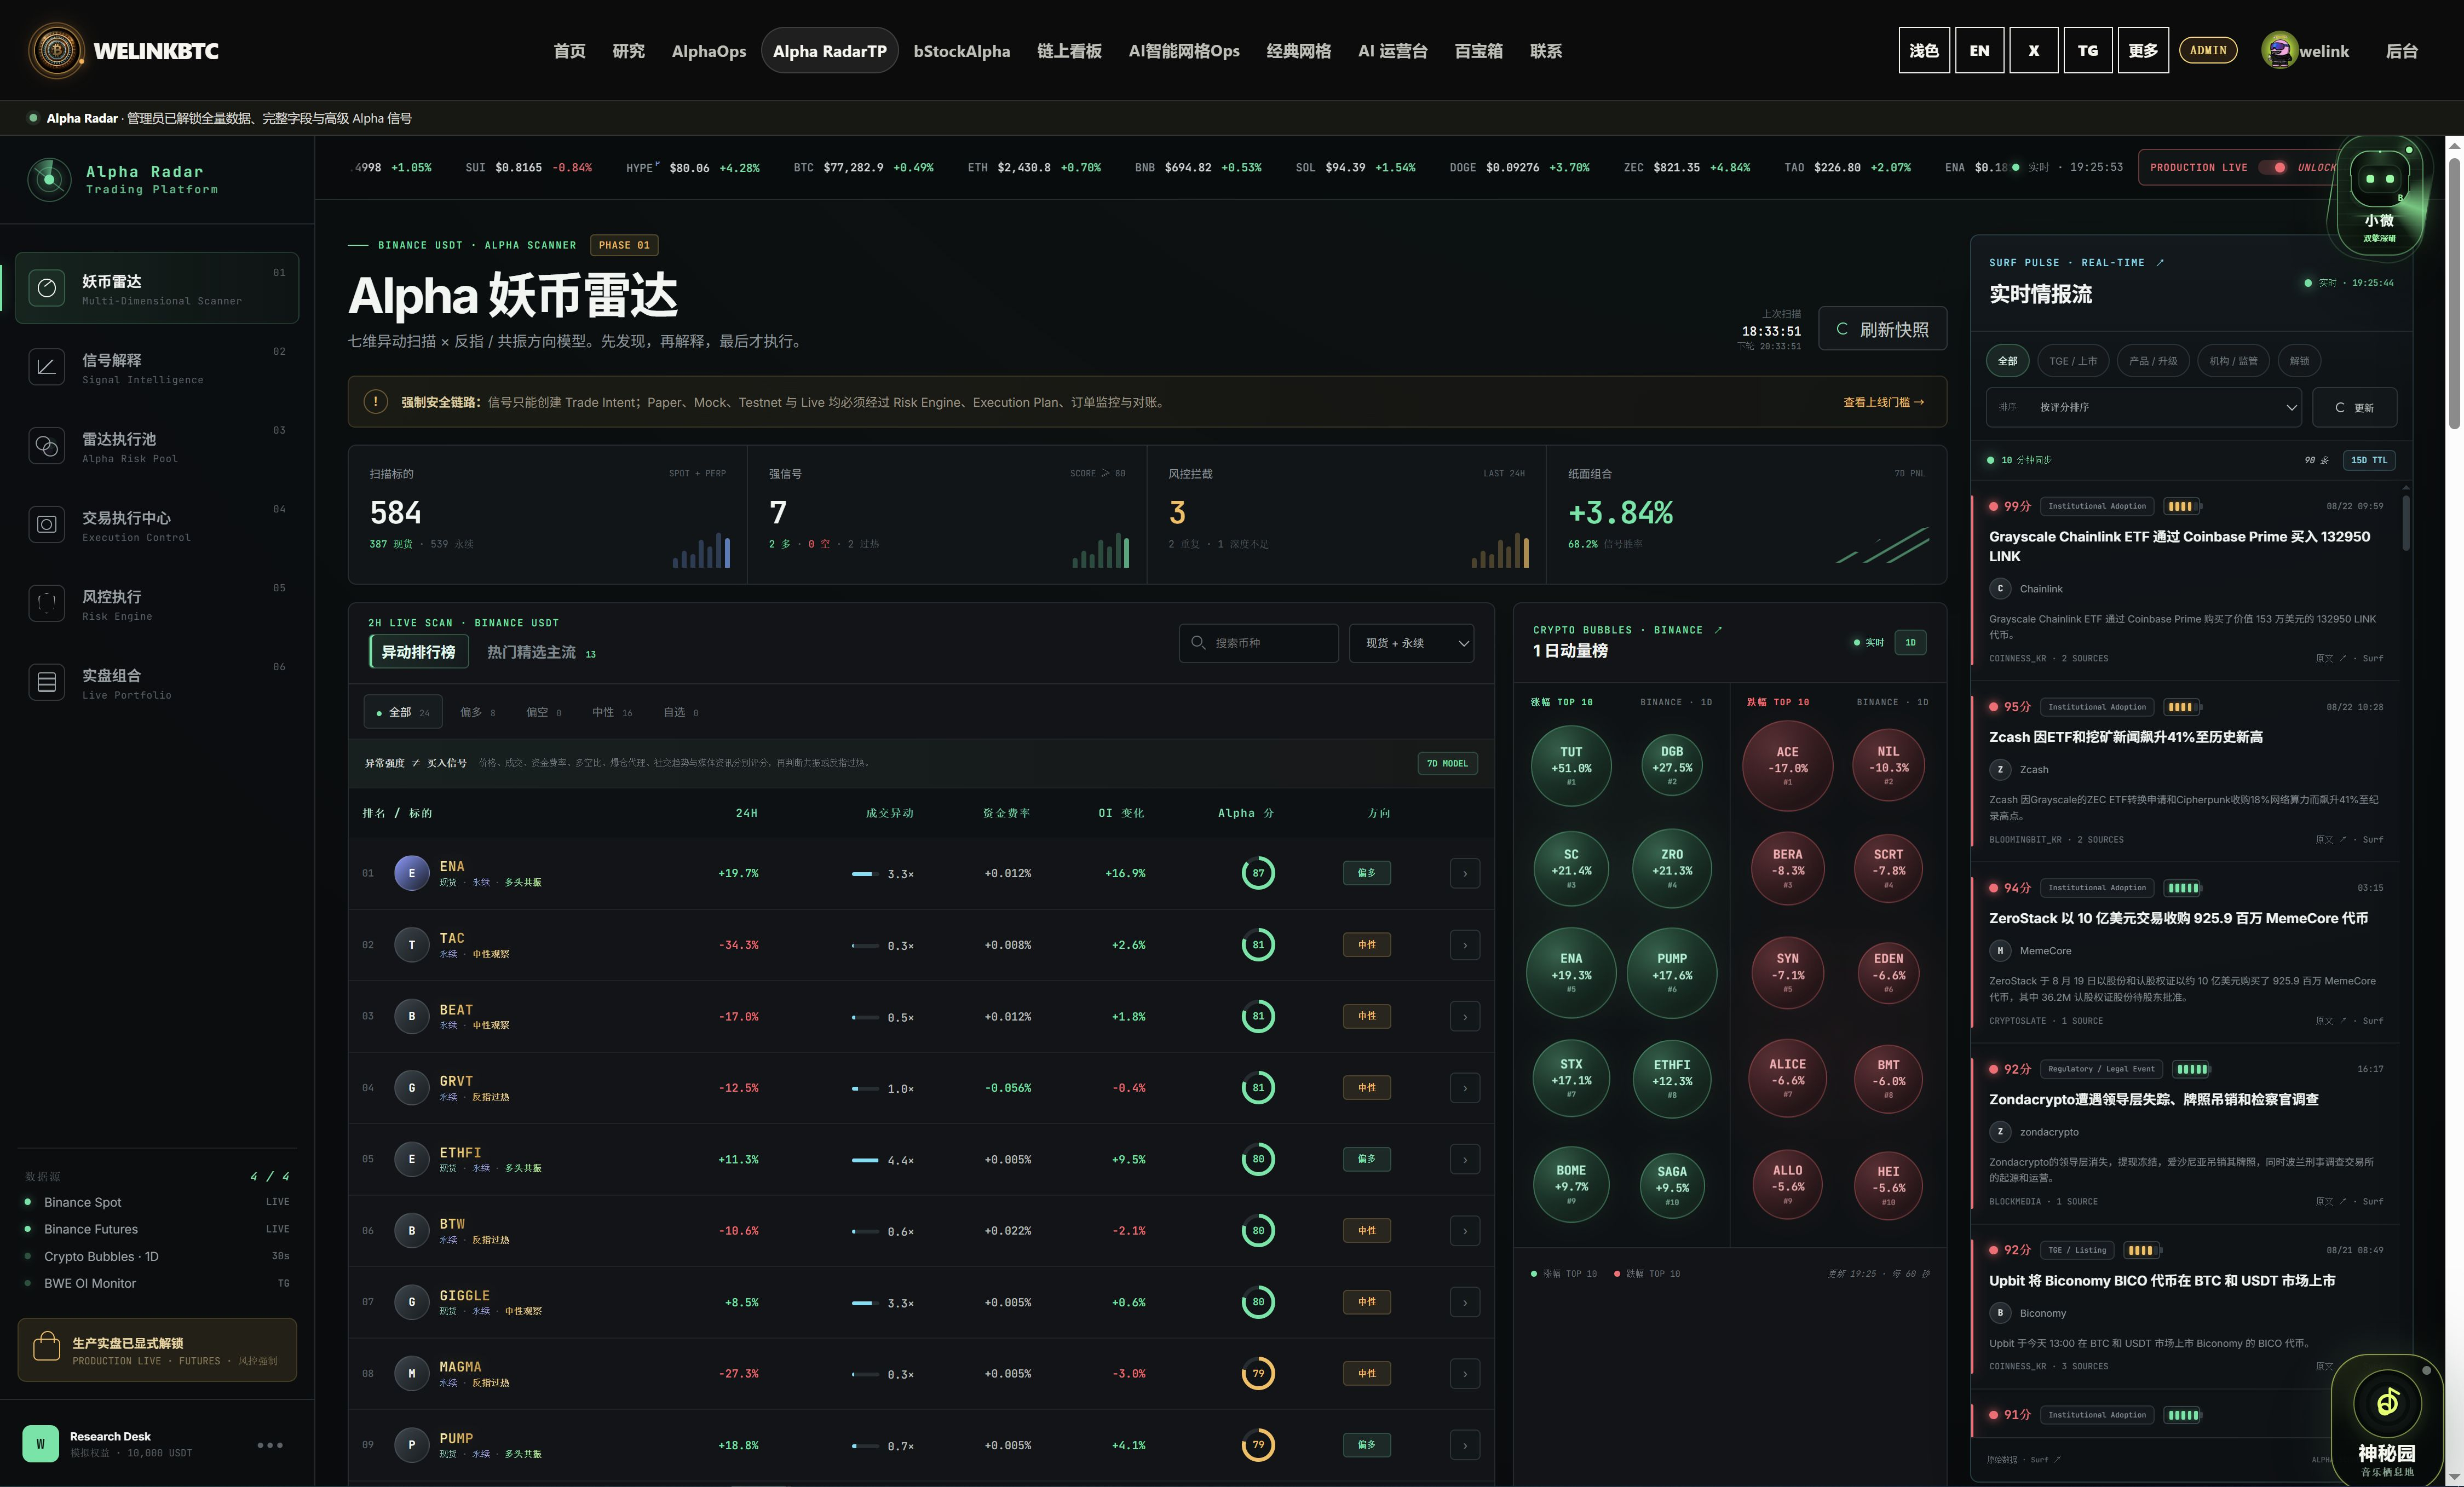
Task: Expand the GRVT row details arrow
Action: 1465,1088
